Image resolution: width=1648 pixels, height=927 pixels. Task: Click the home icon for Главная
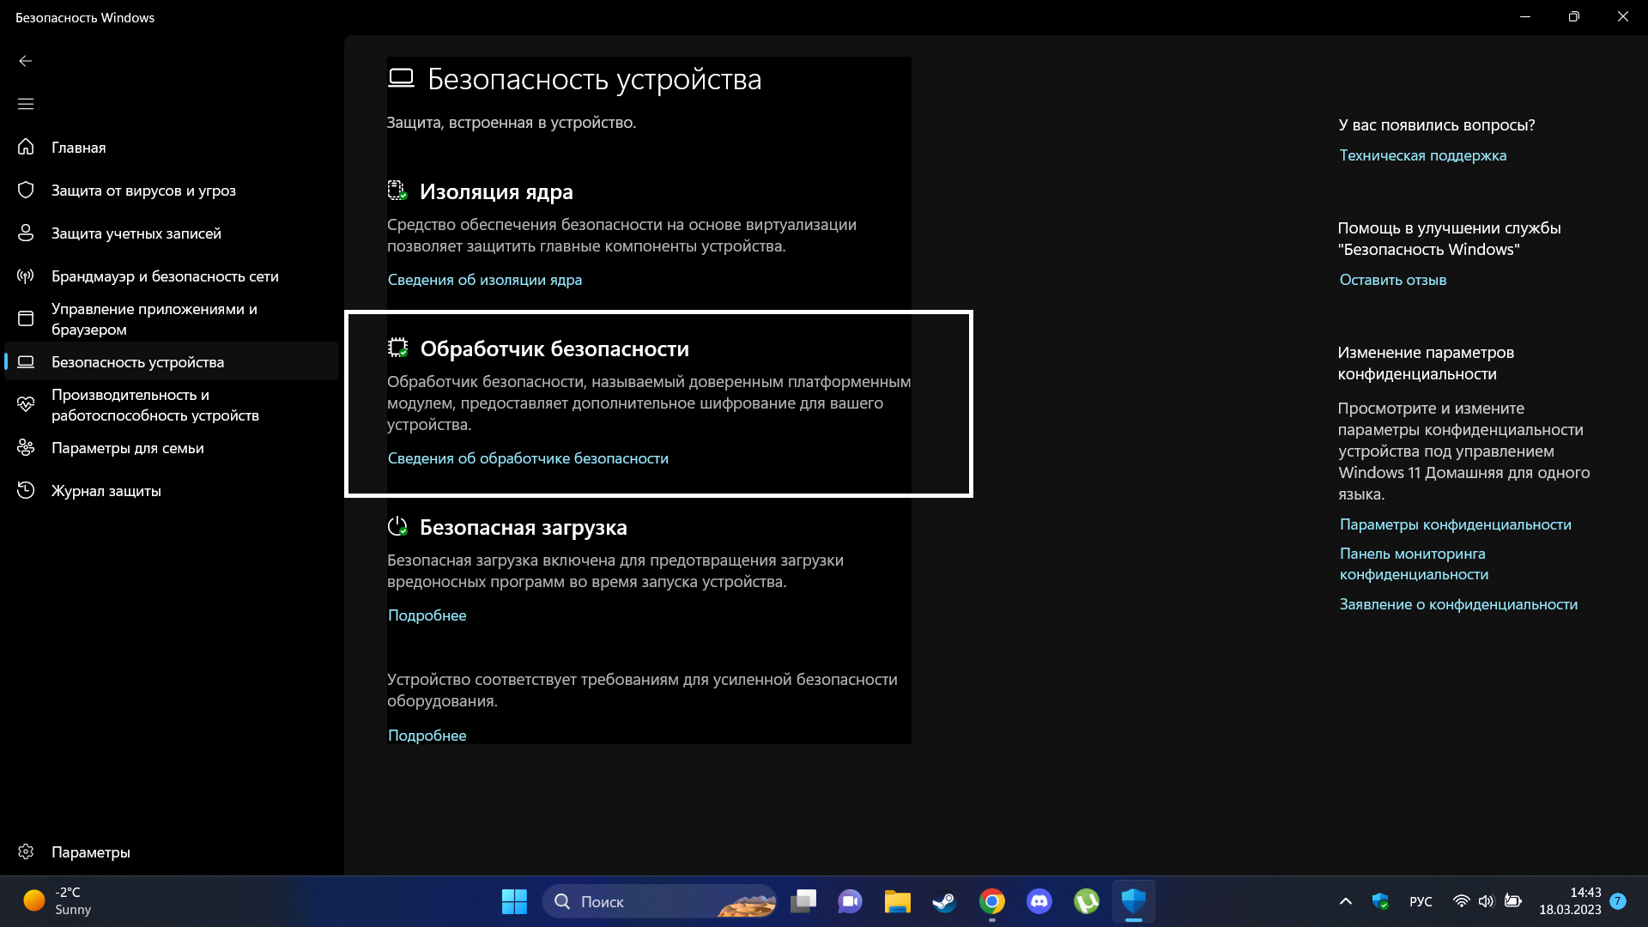coord(26,147)
